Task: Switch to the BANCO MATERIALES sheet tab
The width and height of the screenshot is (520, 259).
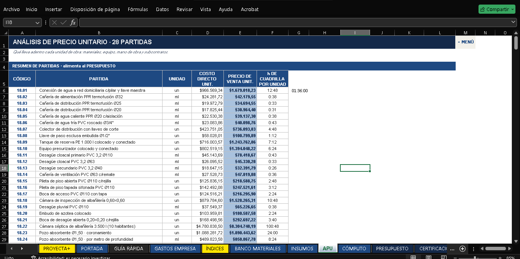Action: coord(258,249)
